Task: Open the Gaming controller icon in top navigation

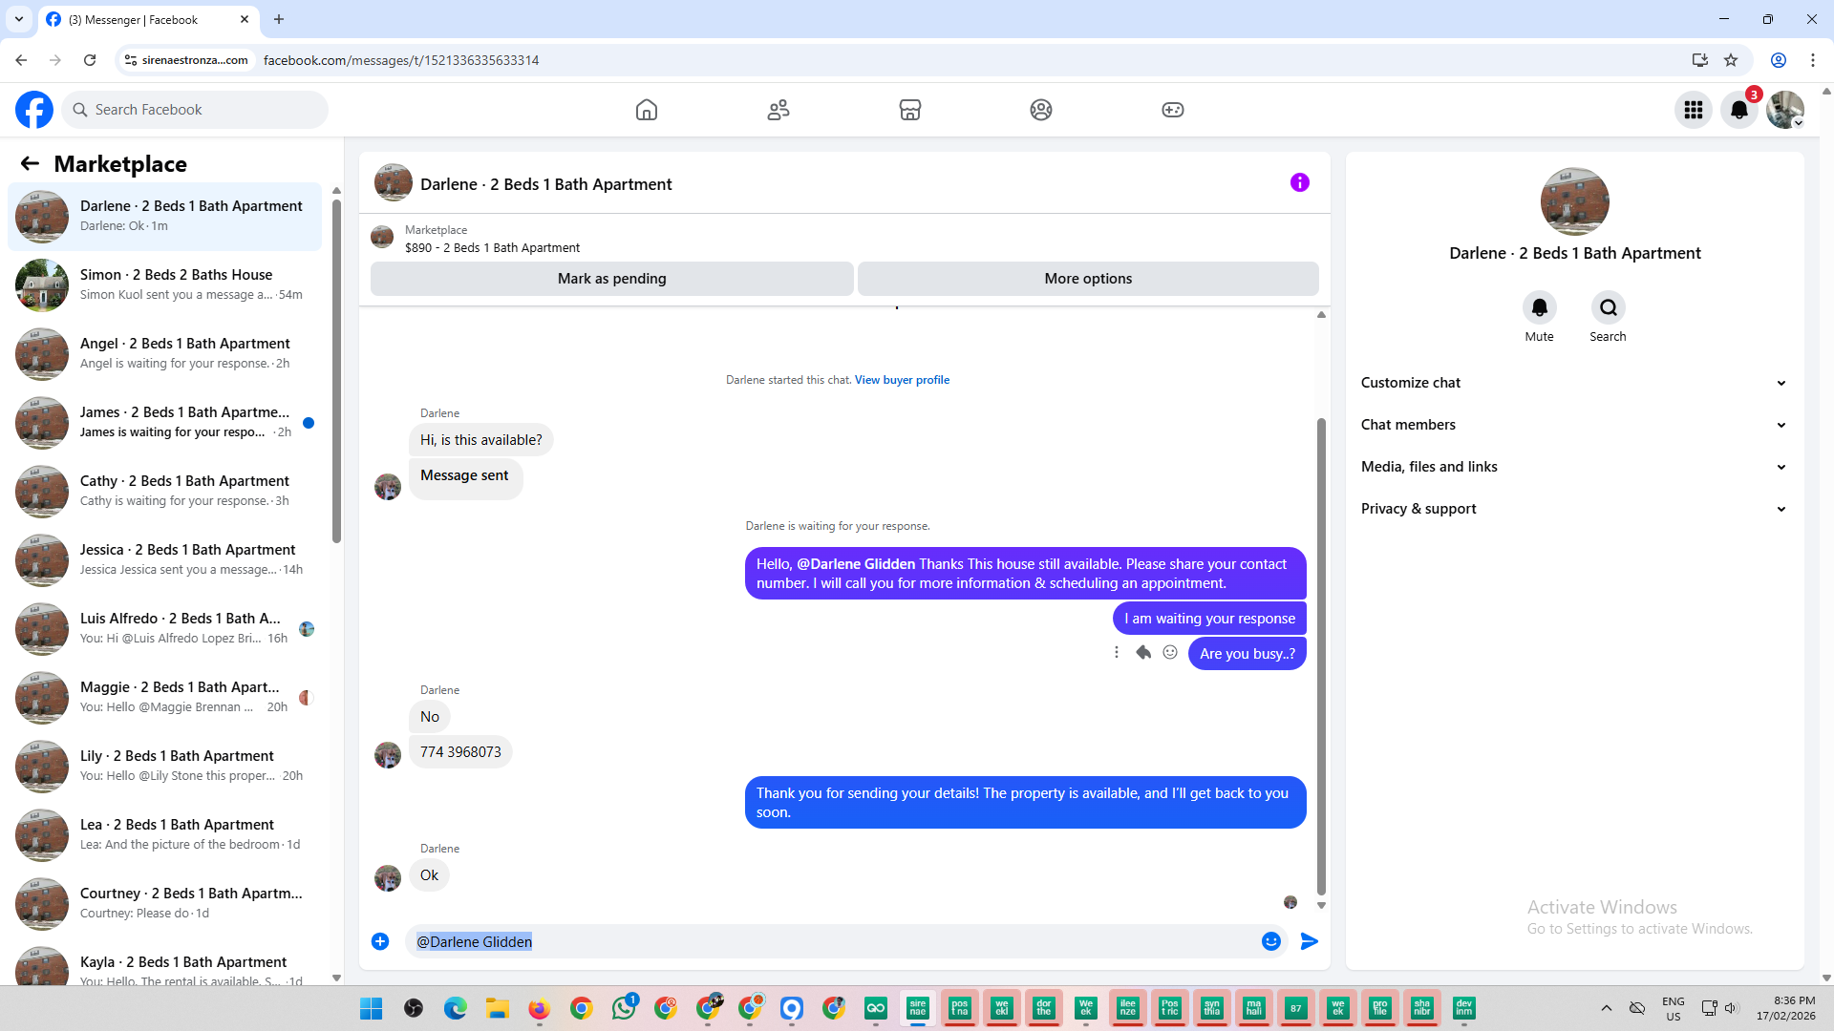Action: 1172,110
